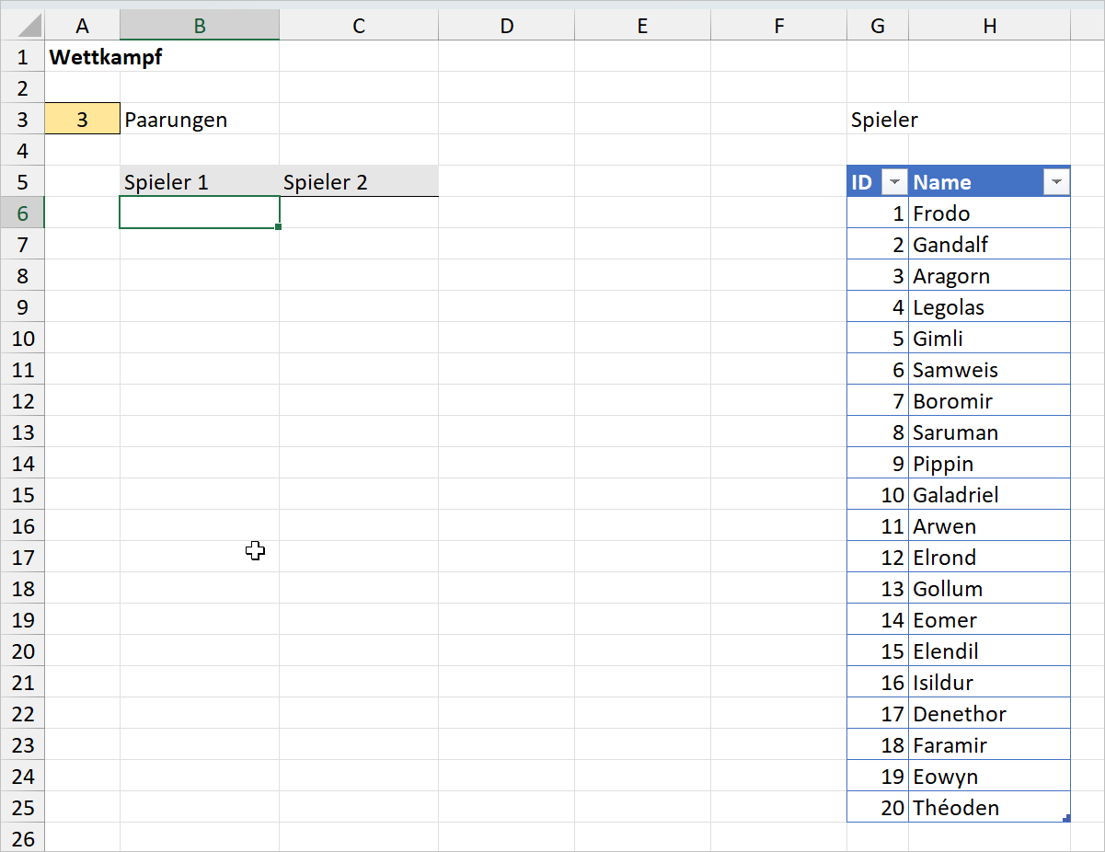1105x852 pixels.
Task: Click the table resize handle below Théoden
Action: [1066, 818]
